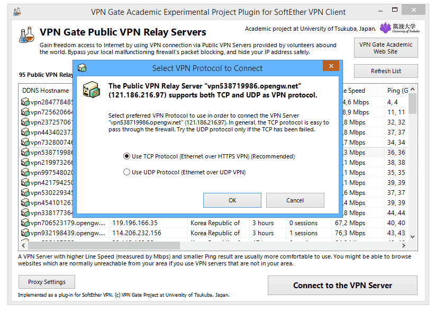Viewport: 444px width, 320px height.
Task: Click the main window title bar icon
Action: 17,12
